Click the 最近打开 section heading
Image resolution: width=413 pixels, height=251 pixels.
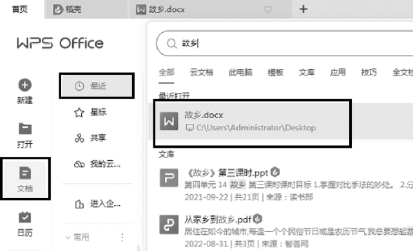(x=174, y=95)
